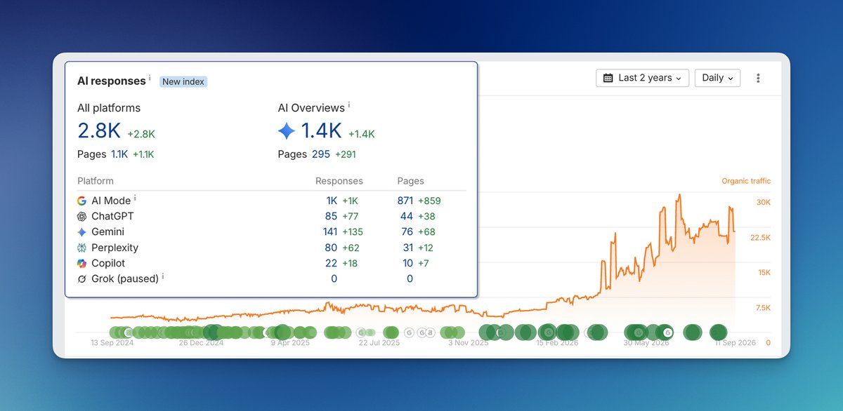The height and width of the screenshot is (411, 843).
Task: Click the AI Mode responses value 1K
Action: click(332, 201)
